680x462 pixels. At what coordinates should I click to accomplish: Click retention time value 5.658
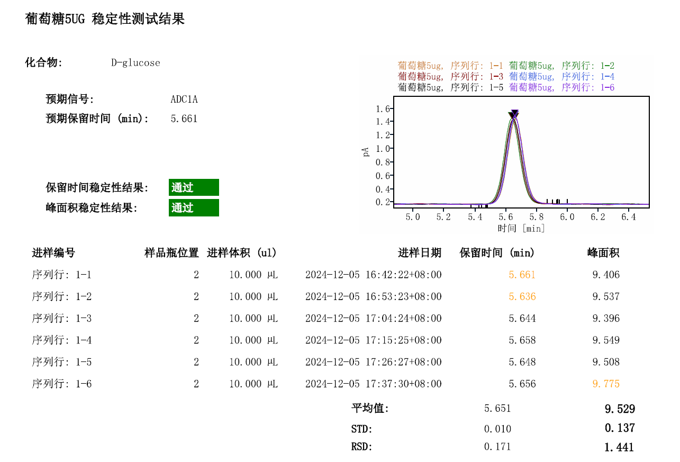522,340
